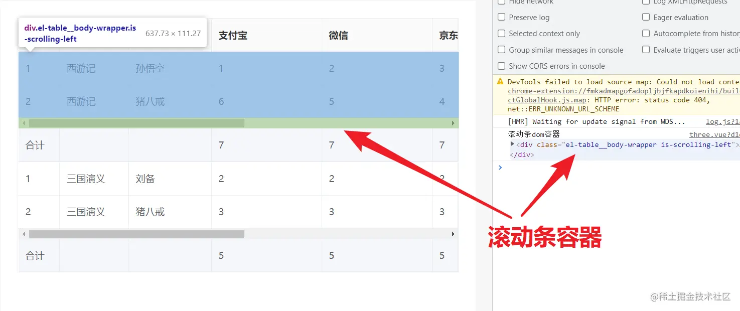Screen dimensions: 740x311
Task: Open the chrome-extension source map link
Action: pyautogui.click(x=624, y=91)
